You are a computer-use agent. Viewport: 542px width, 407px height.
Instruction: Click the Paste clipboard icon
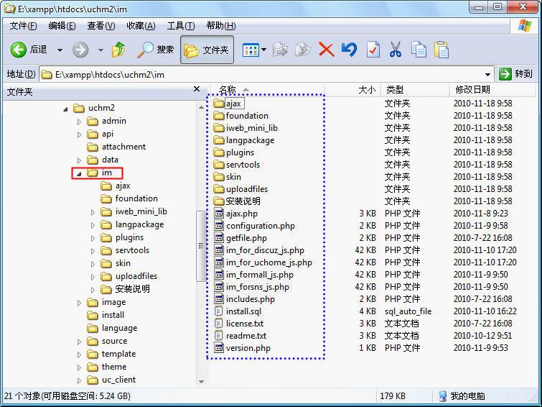(441, 50)
